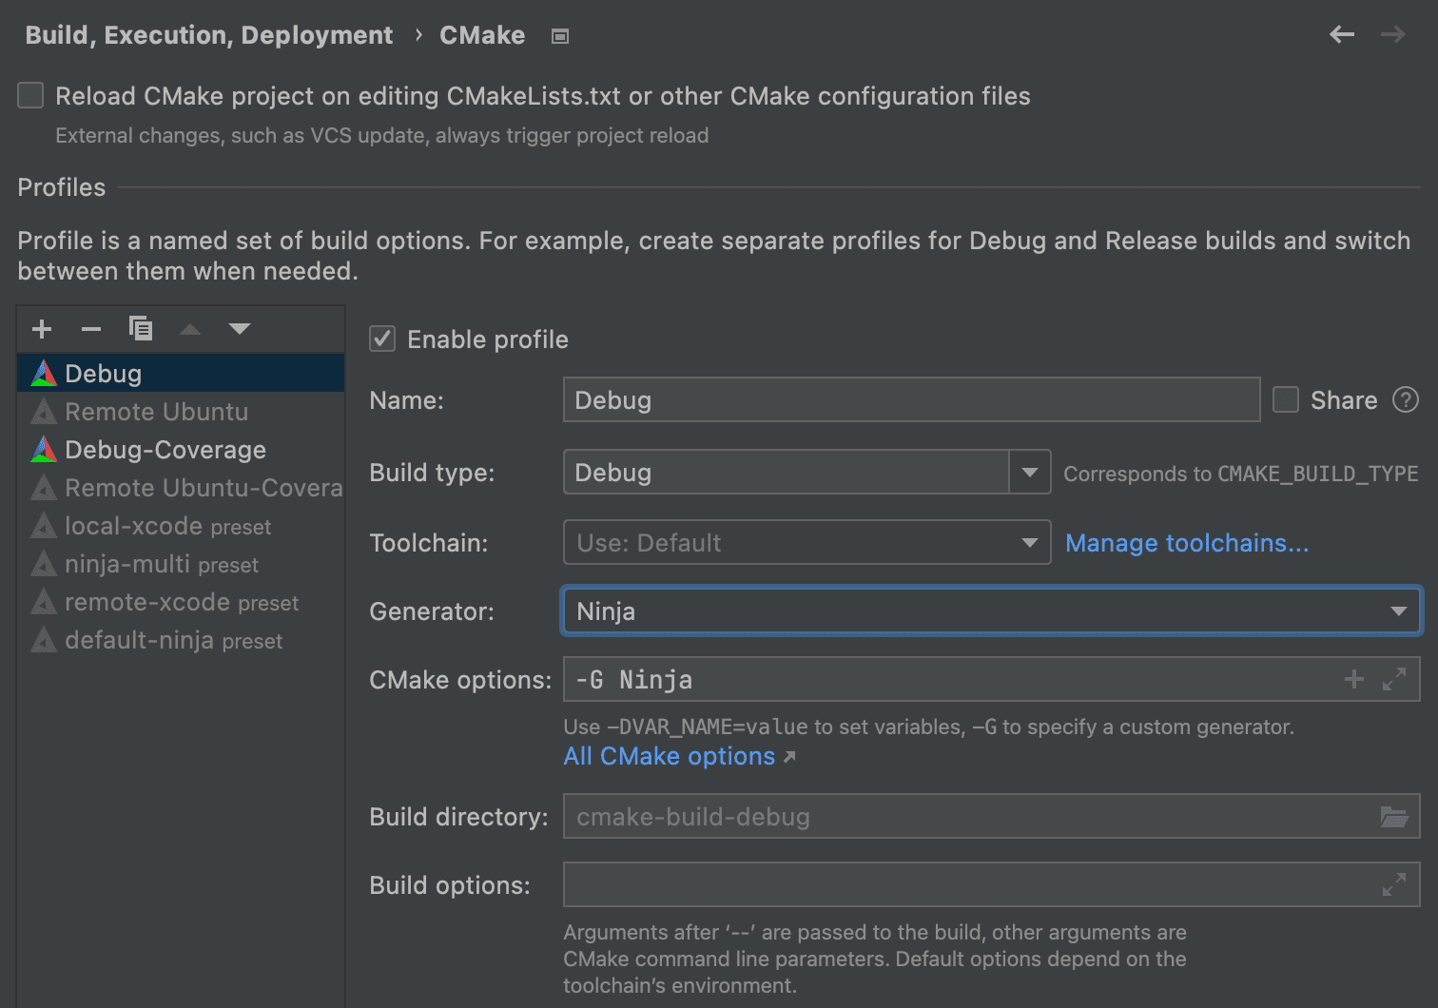
Task: Copy the selected profile
Action: (141, 328)
